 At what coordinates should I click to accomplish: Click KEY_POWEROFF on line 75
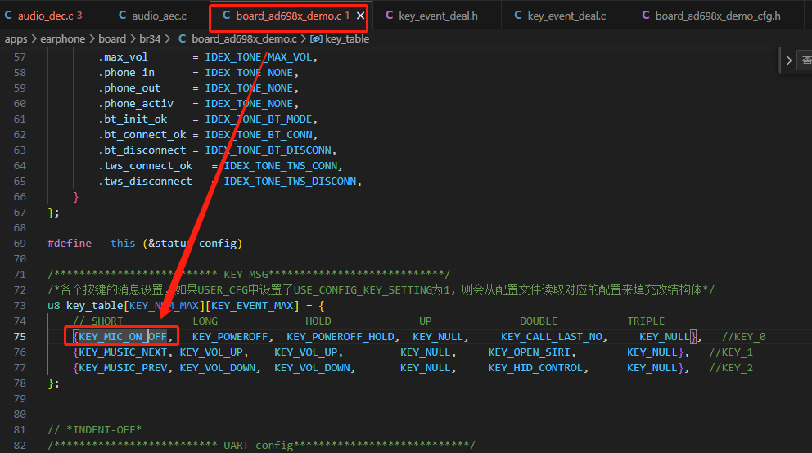pyautogui.click(x=230, y=337)
